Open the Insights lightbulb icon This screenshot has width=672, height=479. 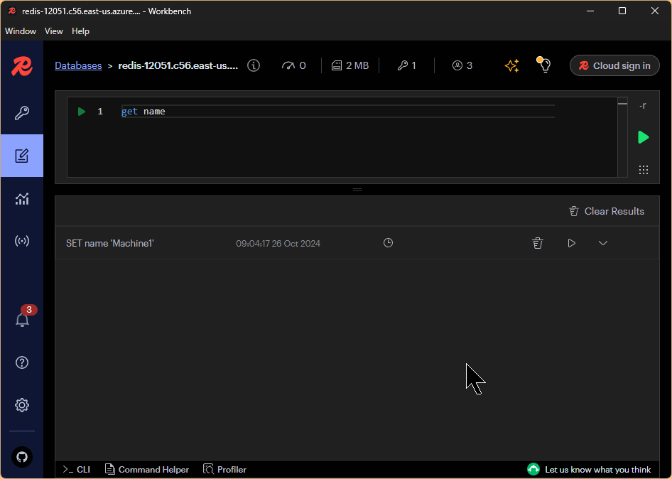point(544,65)
